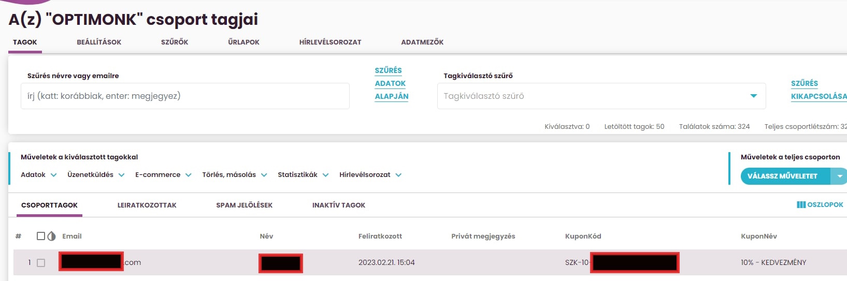This screenshot has height=281, width=847.
Task: Select the Csoporttagok sub-tab
Action: pyautogui.click(x=49, y=205)
